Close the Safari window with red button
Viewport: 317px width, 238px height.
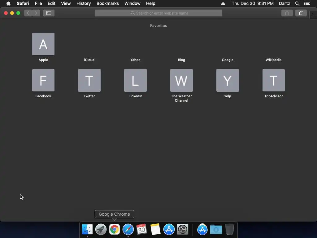click(6, 13)
